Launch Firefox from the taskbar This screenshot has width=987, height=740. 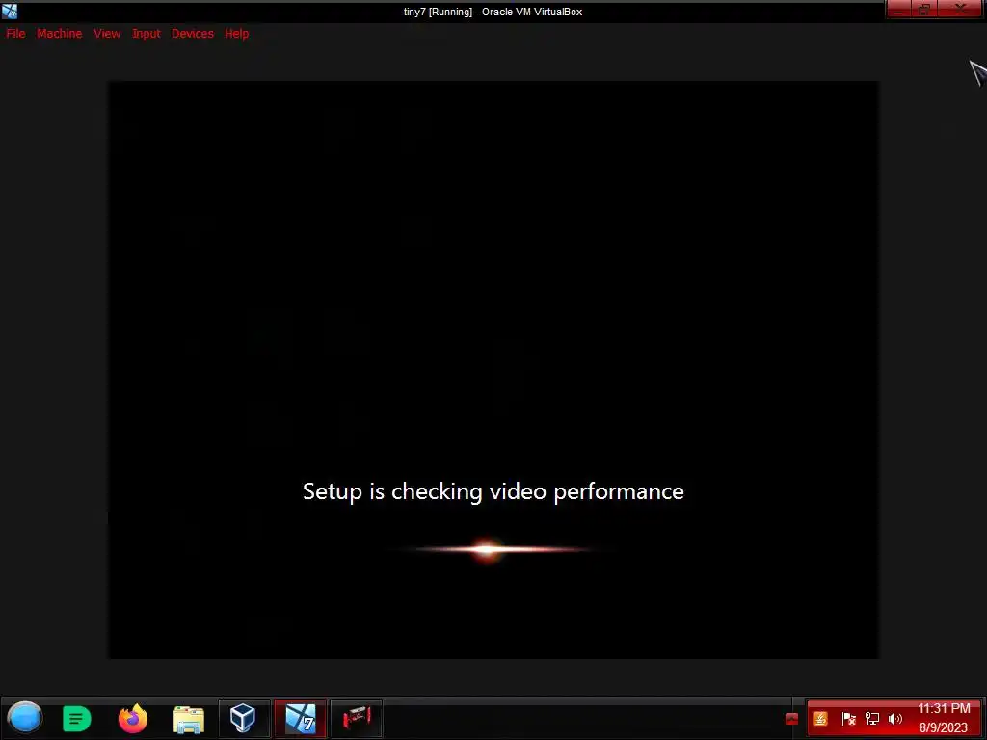pos(133,719)
